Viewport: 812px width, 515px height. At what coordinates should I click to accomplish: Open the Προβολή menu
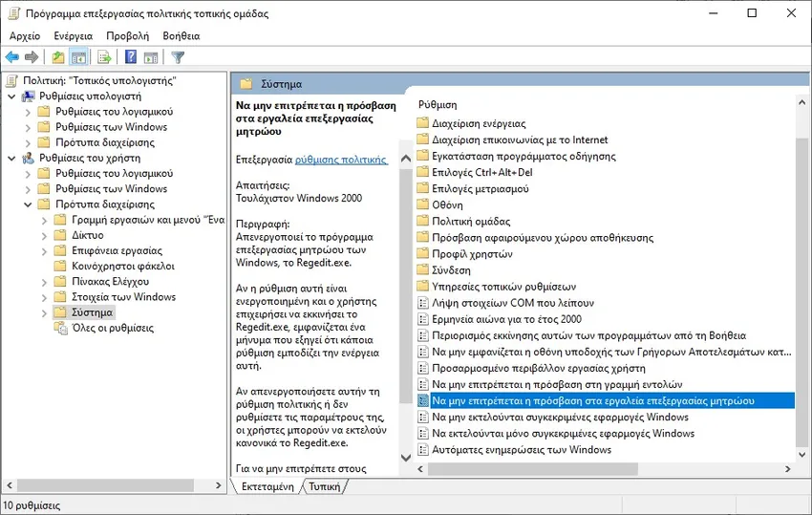pyautogui.click(x=127, y=35)
